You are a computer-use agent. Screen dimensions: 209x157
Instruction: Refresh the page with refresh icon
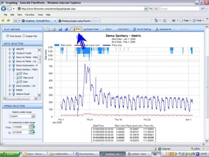coord(151,9)
